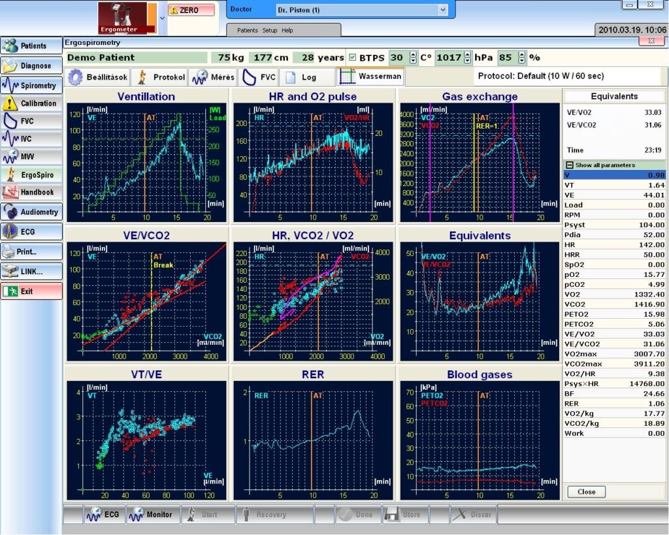Click the Gas exchange chart
The height and width of the screenshot is (535, 669).
(480, 162)
